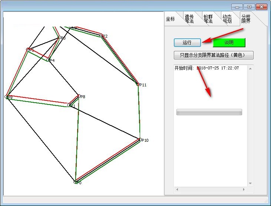This screenshot has width=271, height=206.
Task: Click node P3 on the graph
Action: (x=59, y=37)
